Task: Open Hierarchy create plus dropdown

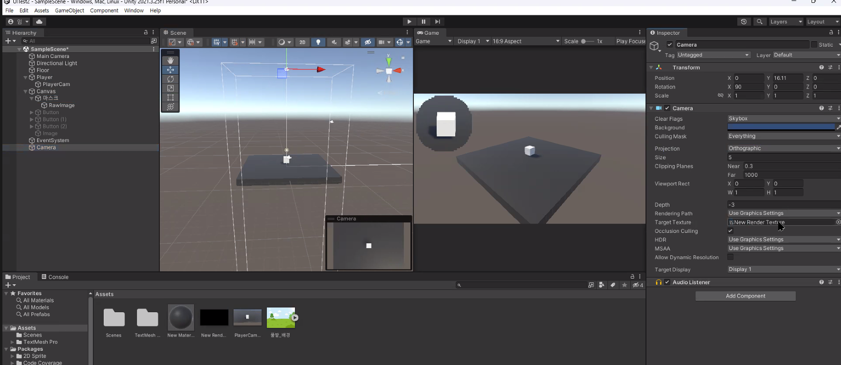Action: click(x=10, y=41)
